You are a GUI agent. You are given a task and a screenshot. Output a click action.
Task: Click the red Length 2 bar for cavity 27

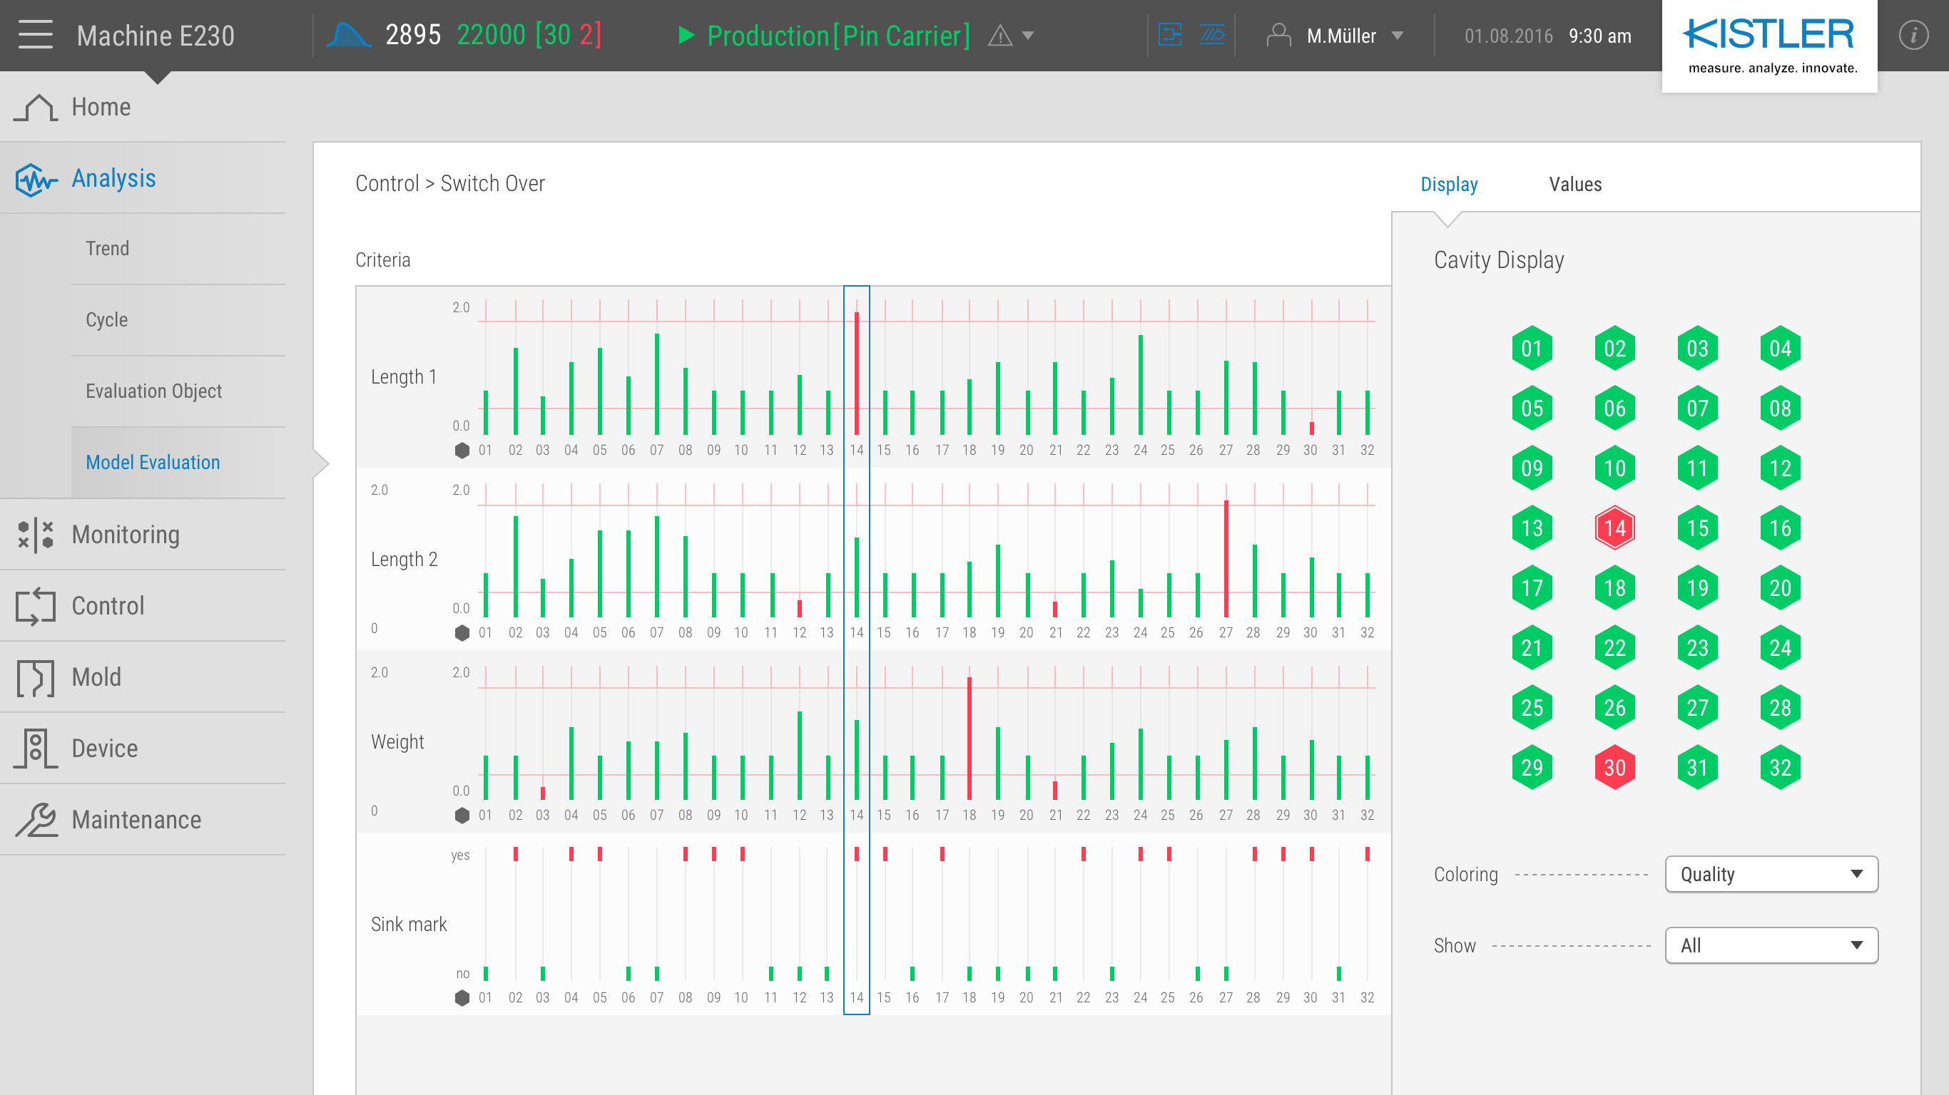point(1226,560)
